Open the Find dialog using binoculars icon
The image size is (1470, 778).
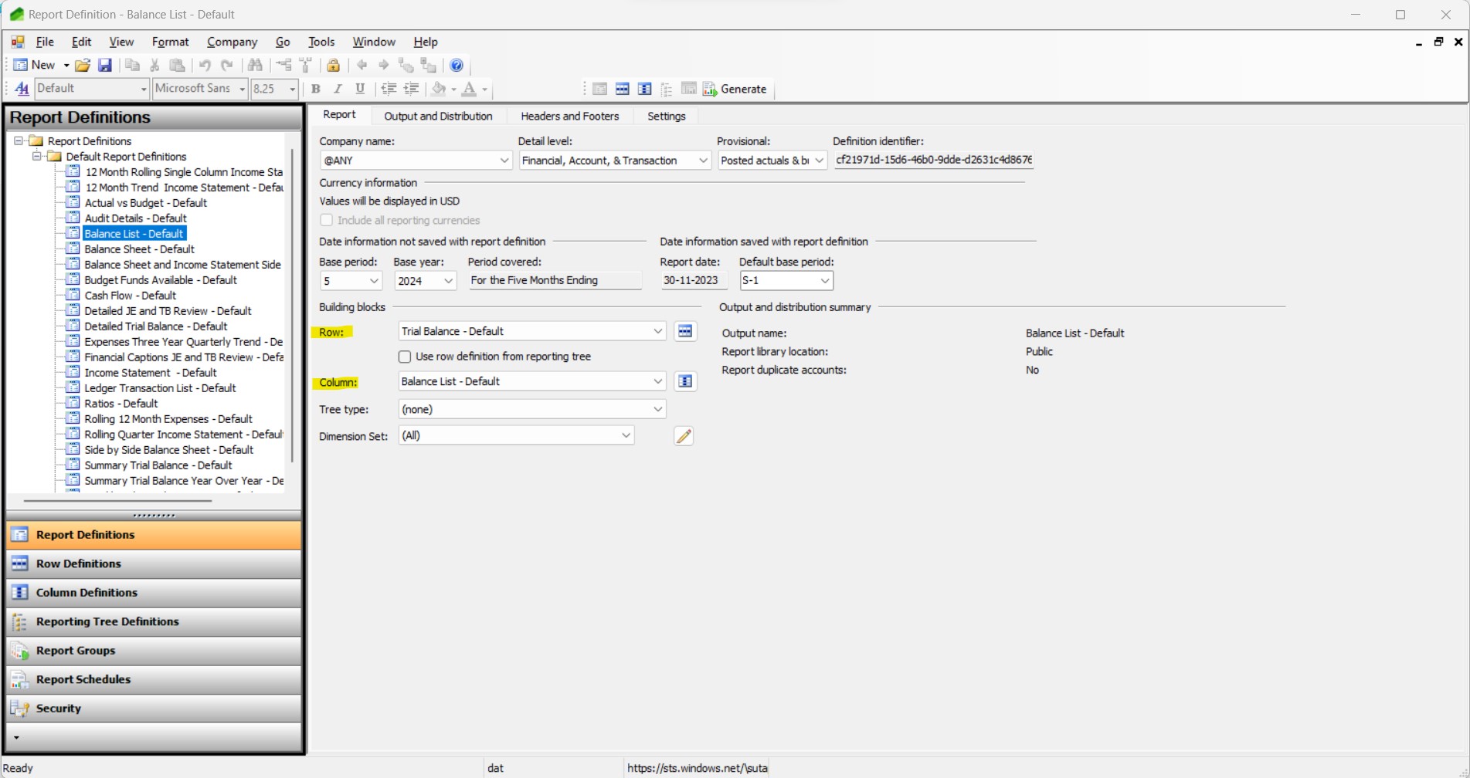pyautogui.click(x=255, y=66)
